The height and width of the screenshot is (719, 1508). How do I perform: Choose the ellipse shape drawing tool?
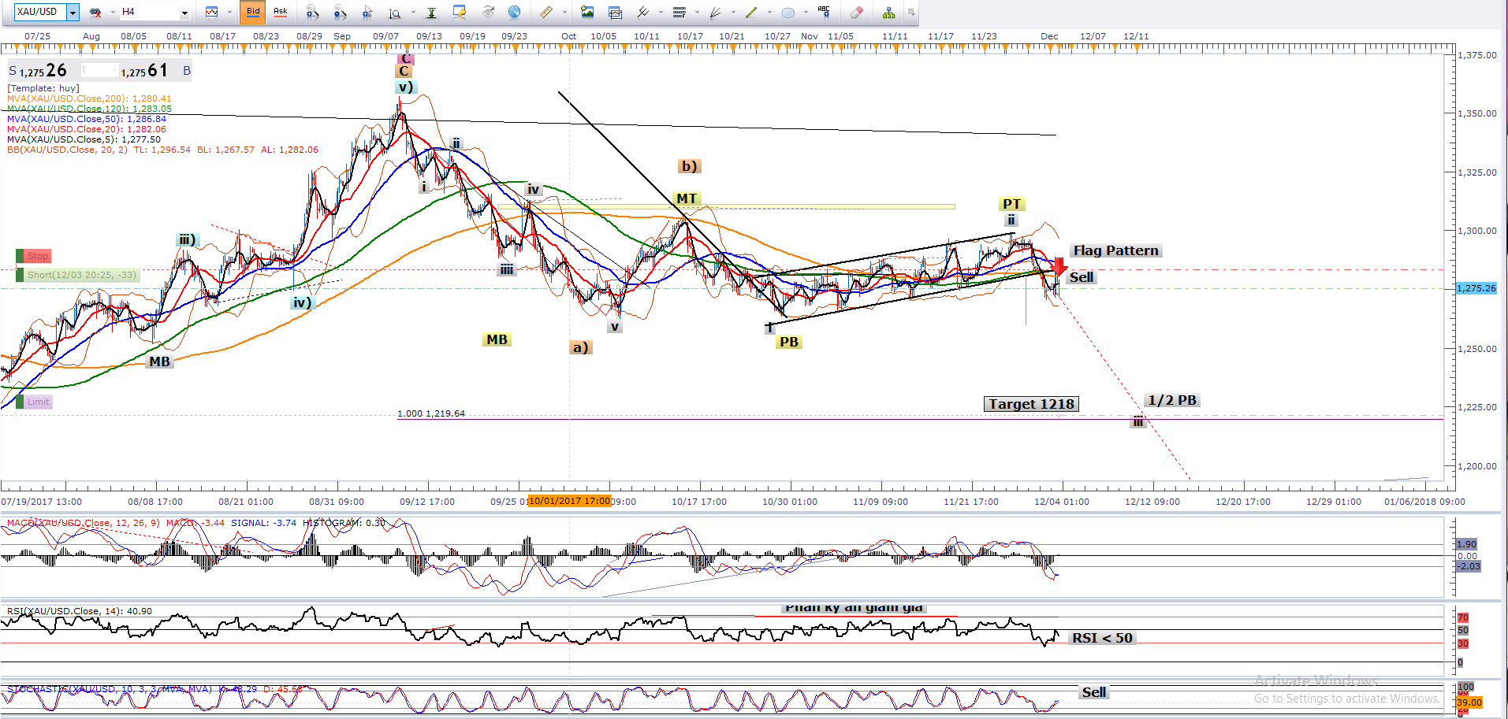pos(788,12)
